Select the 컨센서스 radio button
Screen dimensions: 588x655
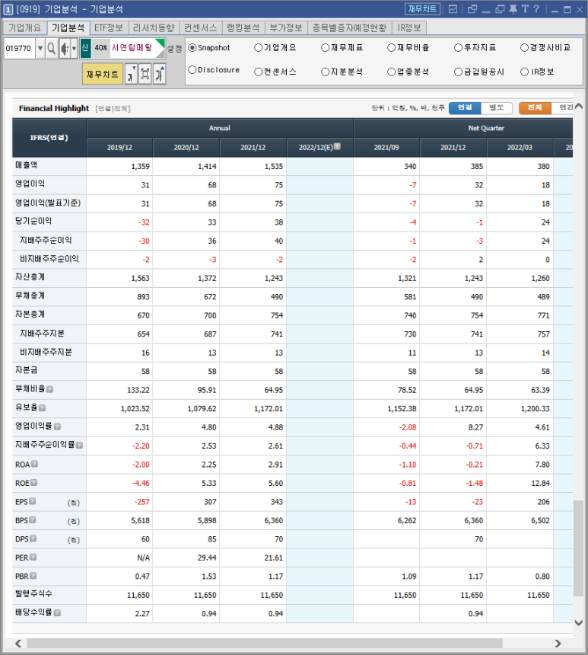pos(259,72)
